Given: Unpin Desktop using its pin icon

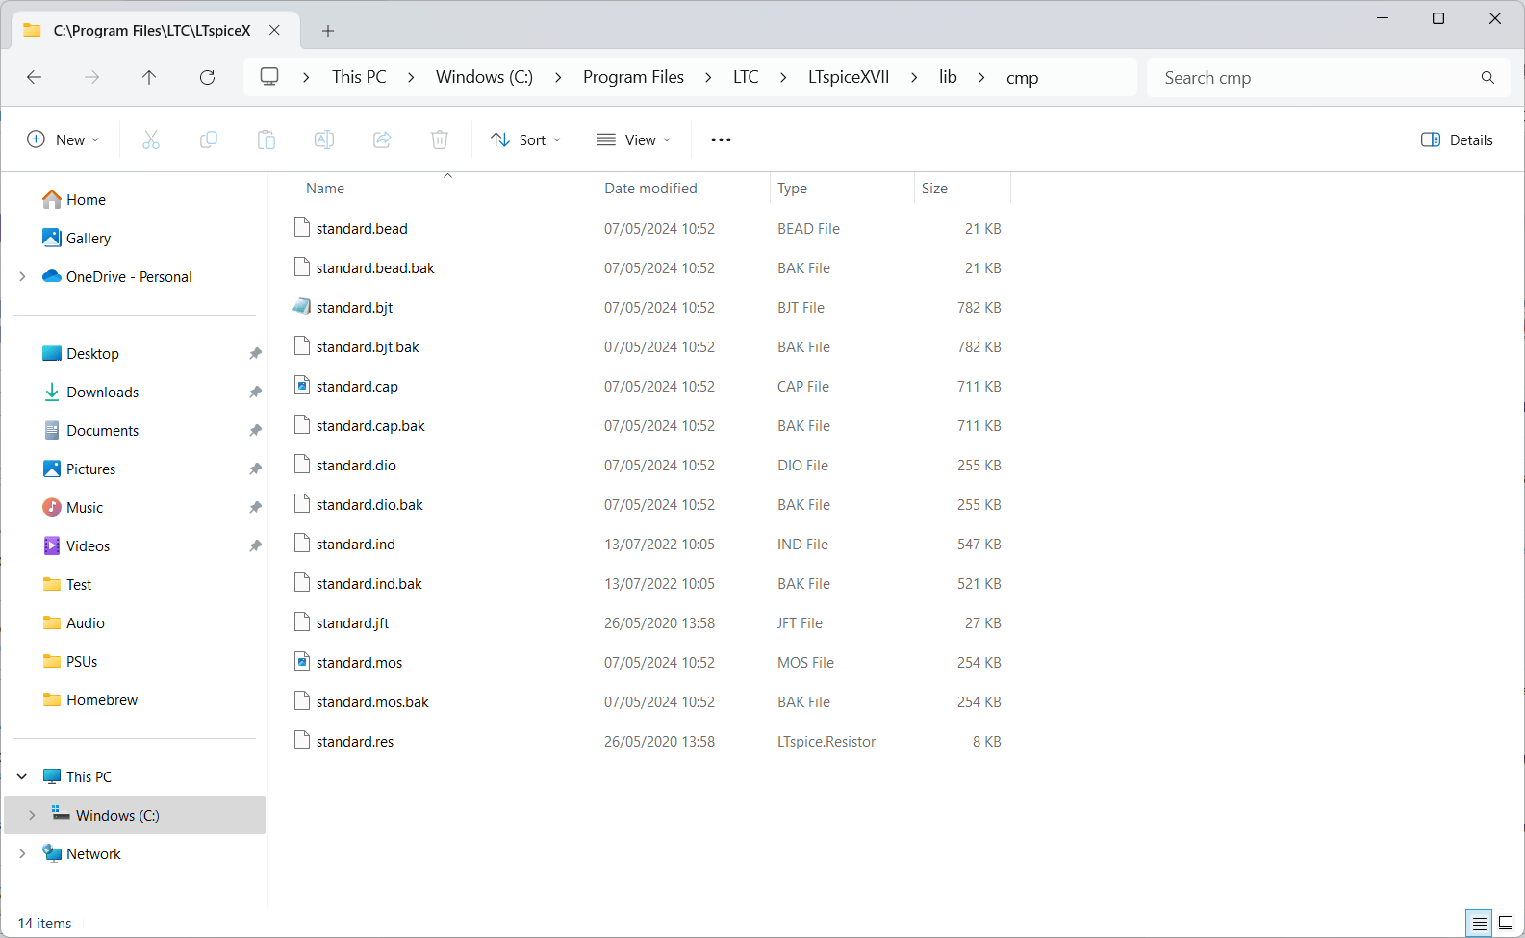Looking at the screenshot, I should pos(255,354).
